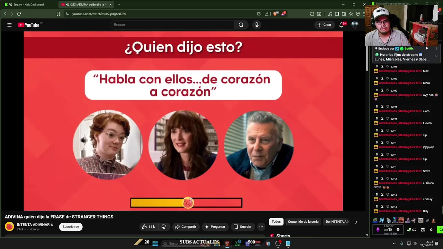This screenshot has width=443, height=249.
Task: Open Brave Rewards triangle icon
Action: (283, 14)
